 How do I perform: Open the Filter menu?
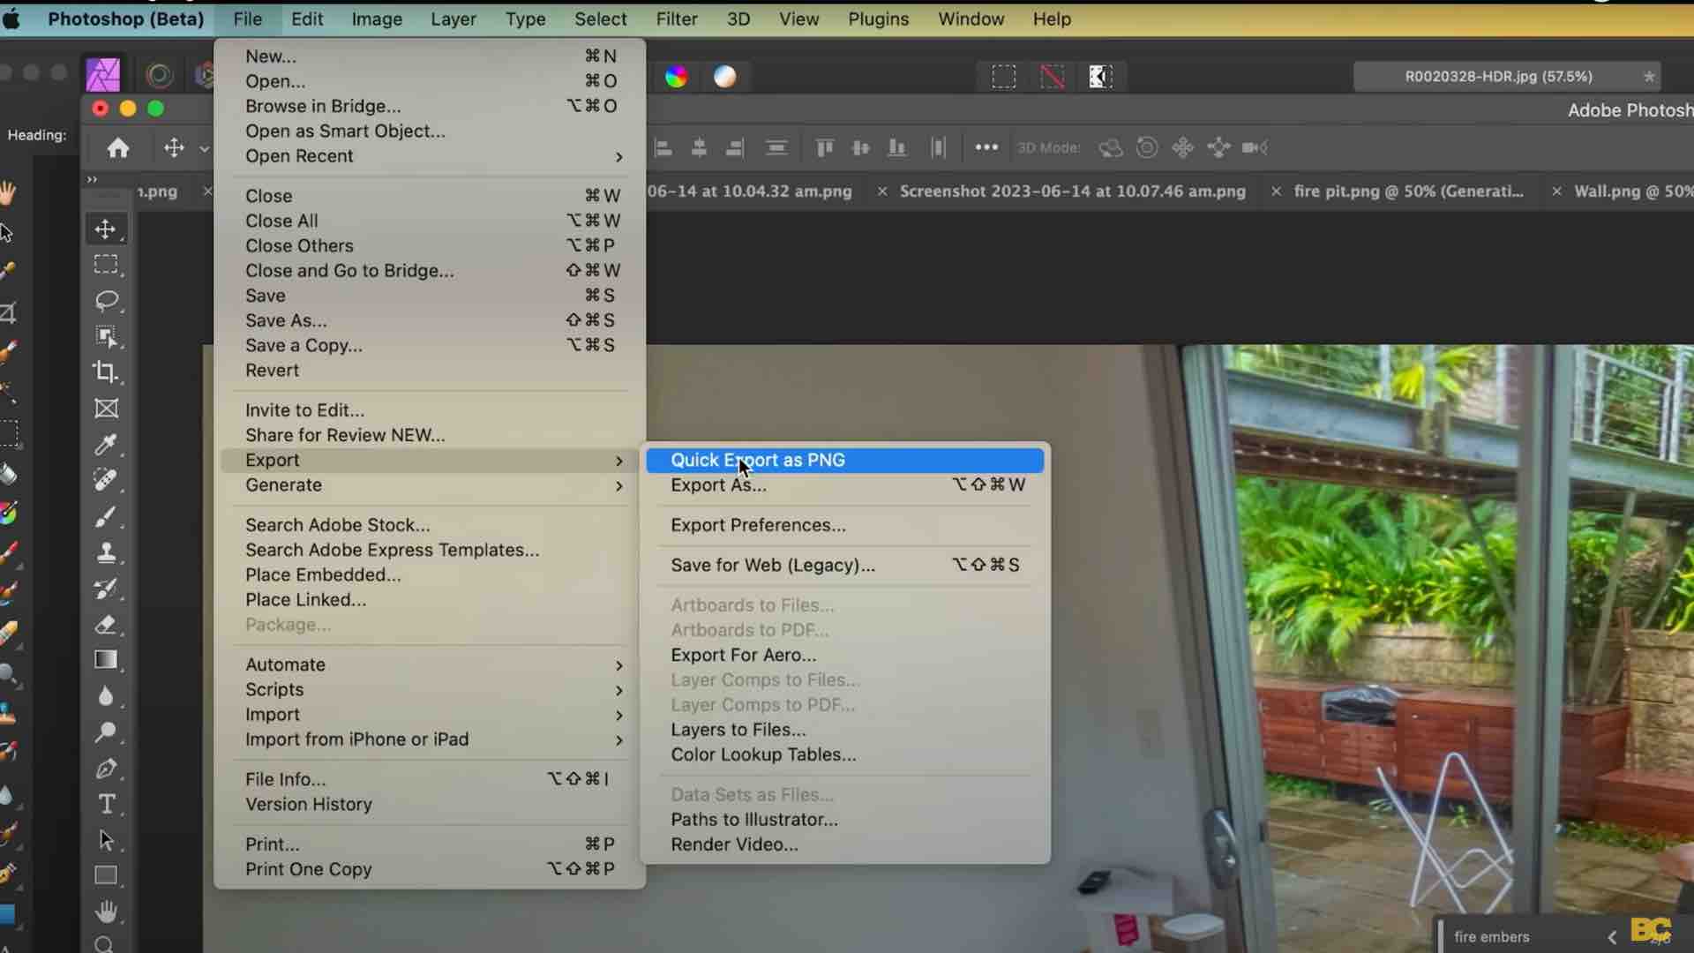676,19
